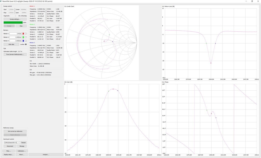Open the red color swatch for Marker 1
The height and width of the screenshot is (158, 261).
tap(23, 34)
